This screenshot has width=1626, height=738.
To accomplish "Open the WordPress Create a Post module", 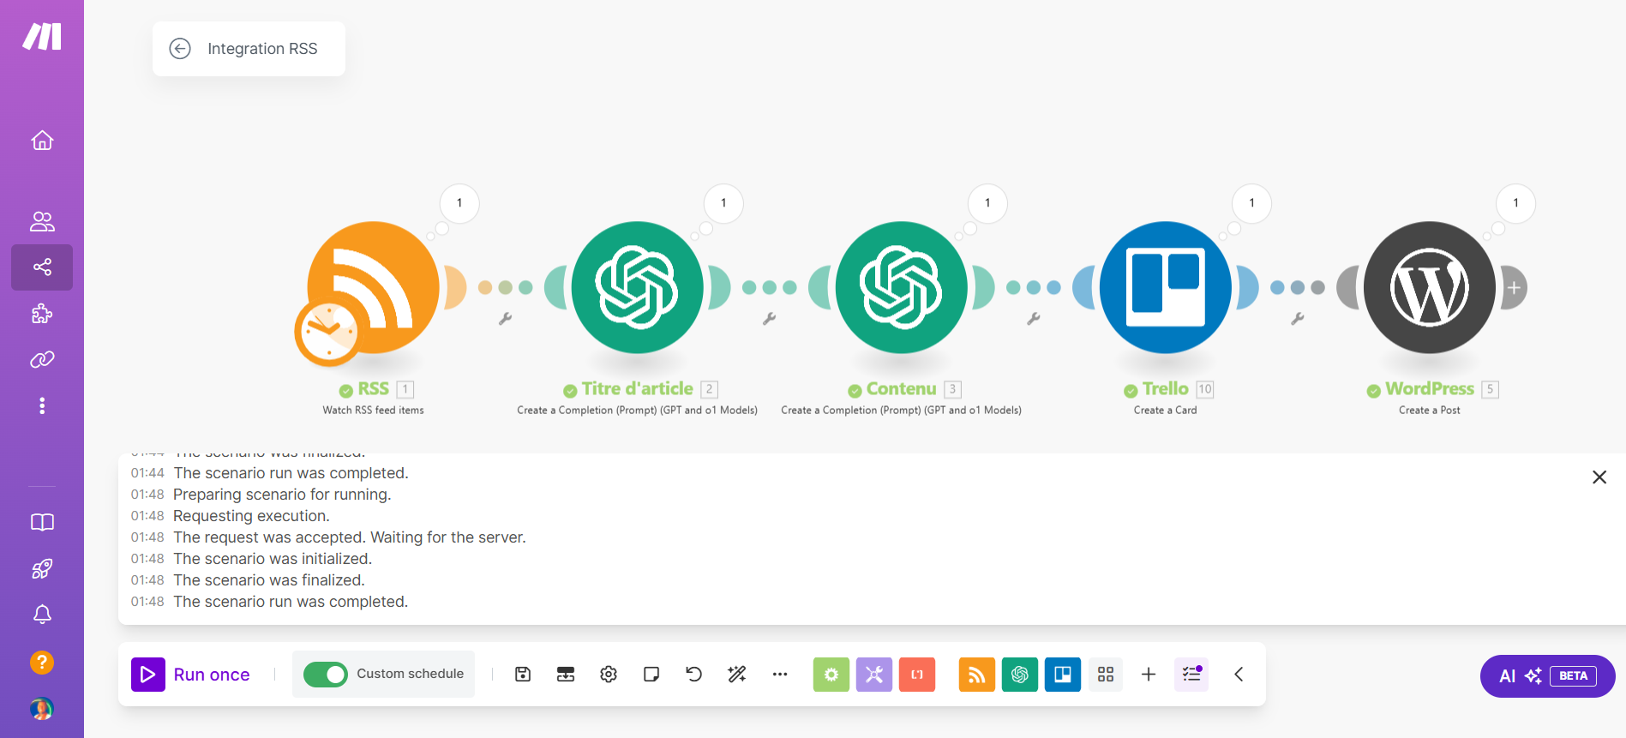I will tap(1430, 287).
